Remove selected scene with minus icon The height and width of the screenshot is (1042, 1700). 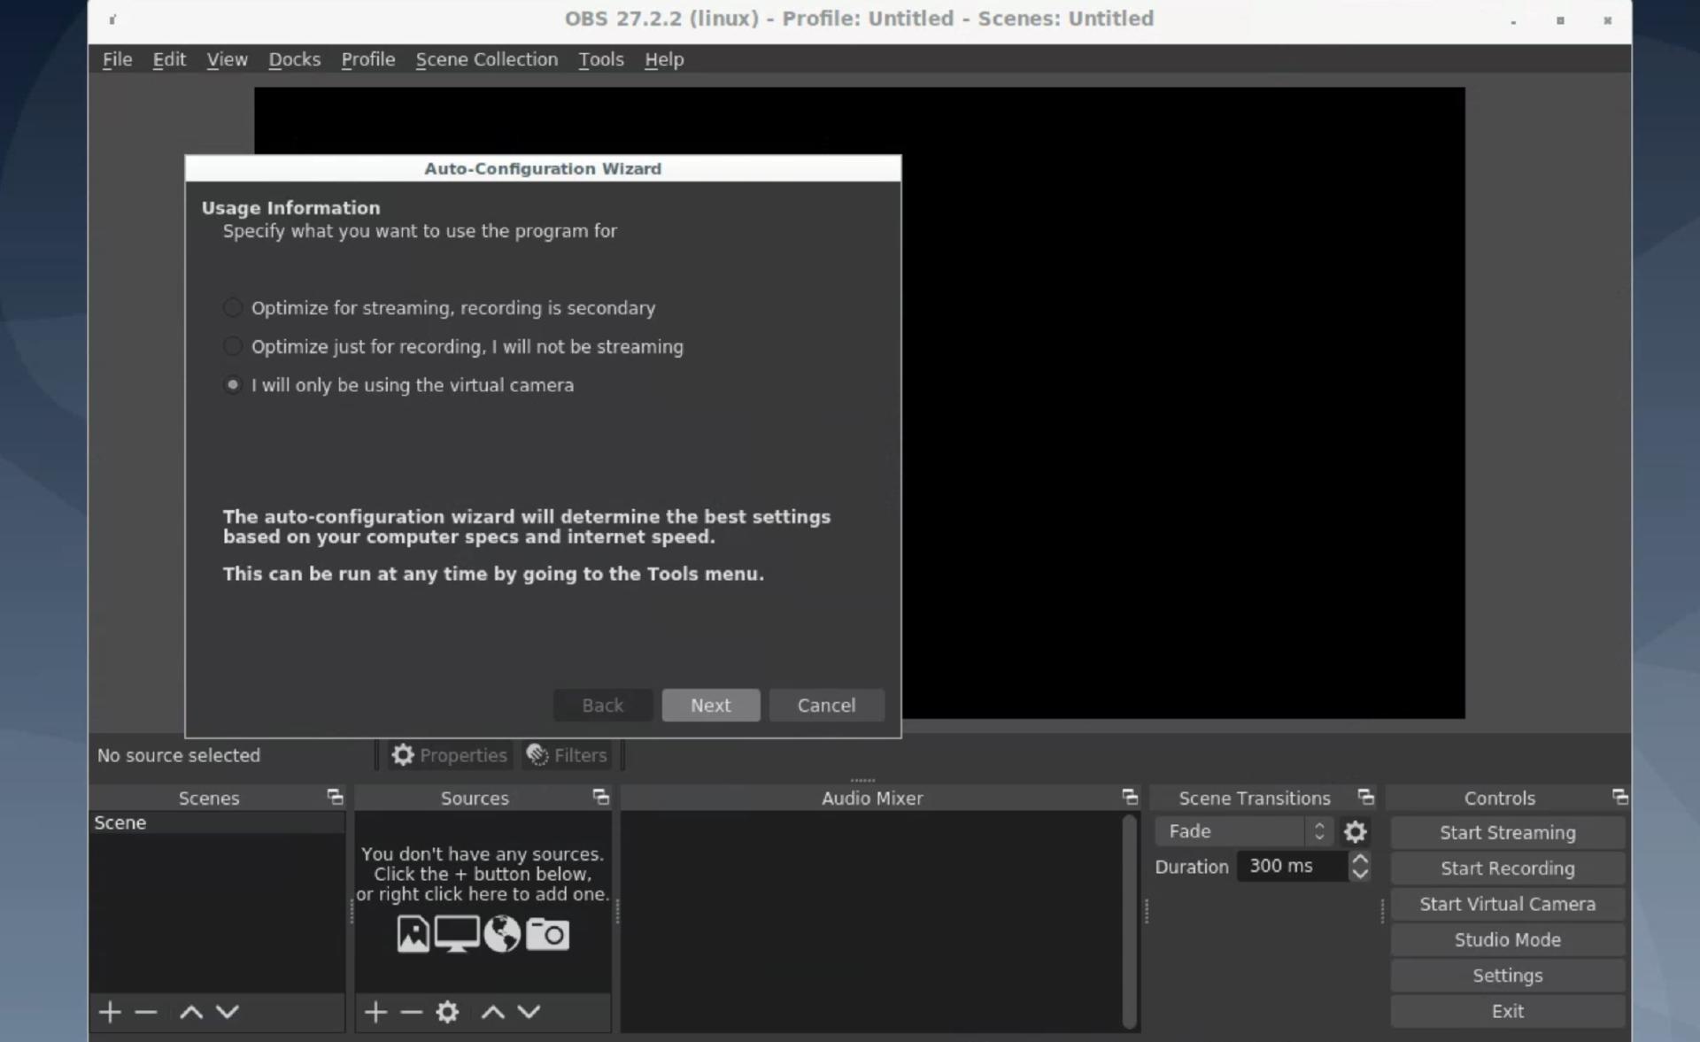click(x=146, y=1012)
